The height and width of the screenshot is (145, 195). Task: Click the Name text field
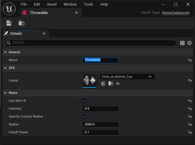[100, 60]
